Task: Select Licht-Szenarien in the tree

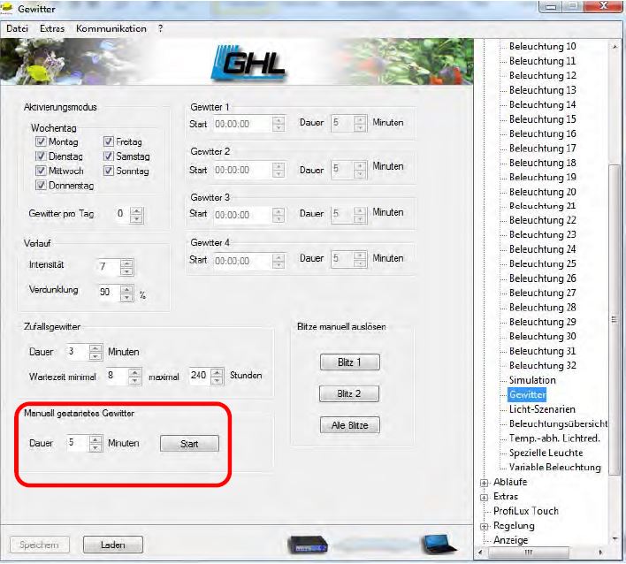Action: pos(541,409)
